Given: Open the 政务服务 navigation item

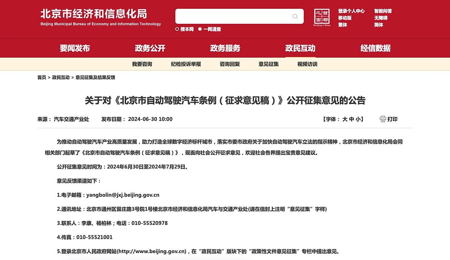Looking at the screenshot, I should click(x=225, y=48).
